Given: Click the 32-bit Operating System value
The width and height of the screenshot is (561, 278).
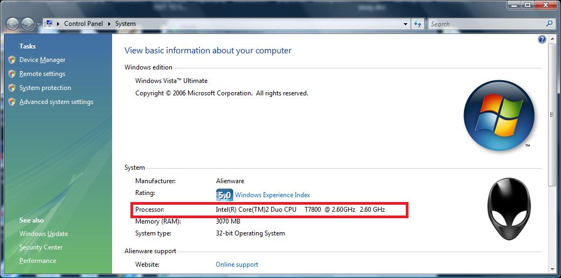Looking at the screenshot, I should (x=251, y=233).
